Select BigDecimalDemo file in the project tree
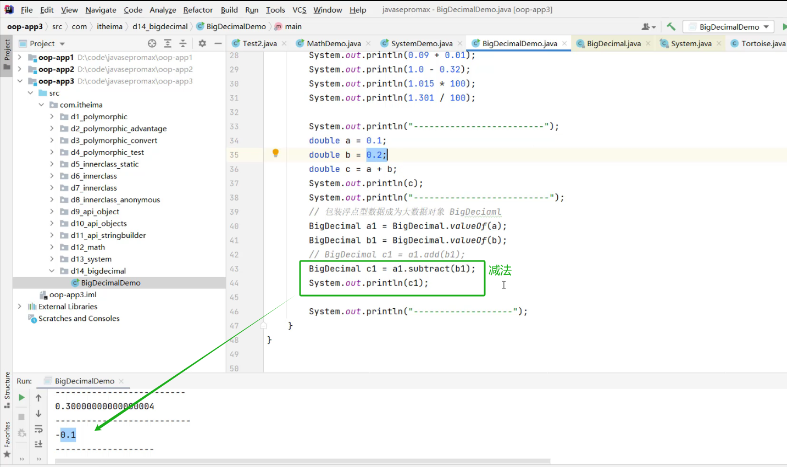Image resolution: width=787 pixels, height=467 pixels. (110, 283)
